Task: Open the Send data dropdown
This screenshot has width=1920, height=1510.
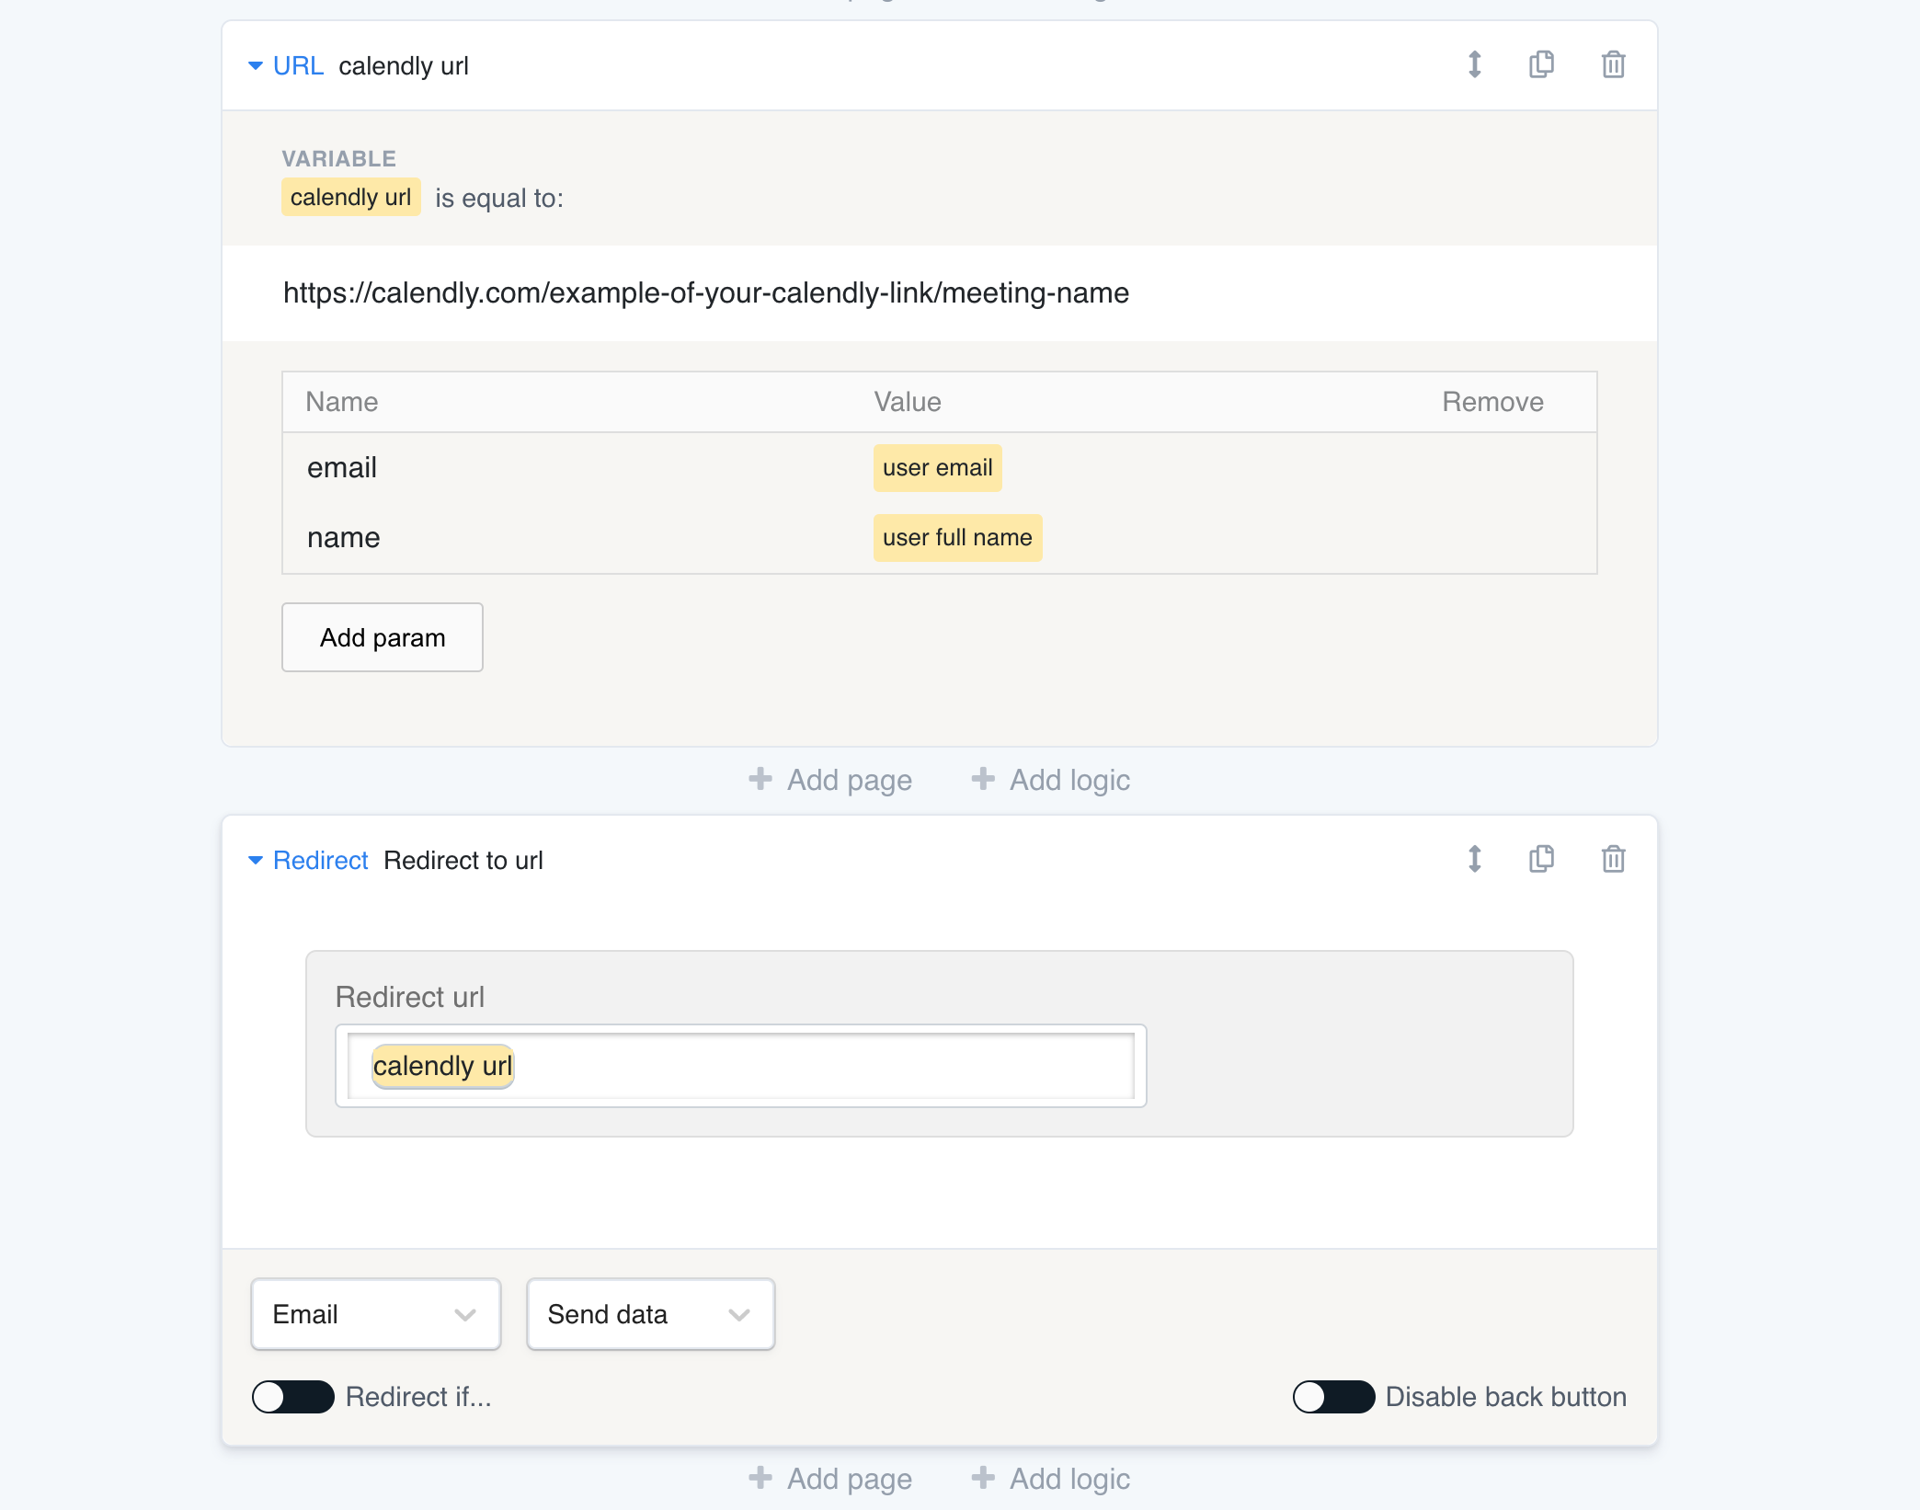Action: pyautogui.click(x=650, y=1314)
